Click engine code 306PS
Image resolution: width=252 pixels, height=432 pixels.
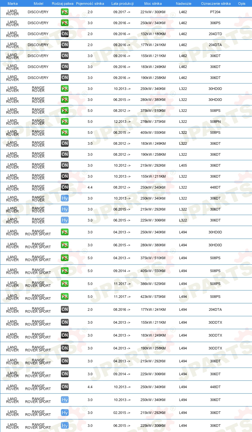(x=215, y=23)
